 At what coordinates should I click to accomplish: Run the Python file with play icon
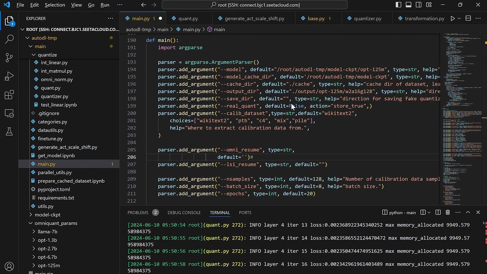pos(453,18)
